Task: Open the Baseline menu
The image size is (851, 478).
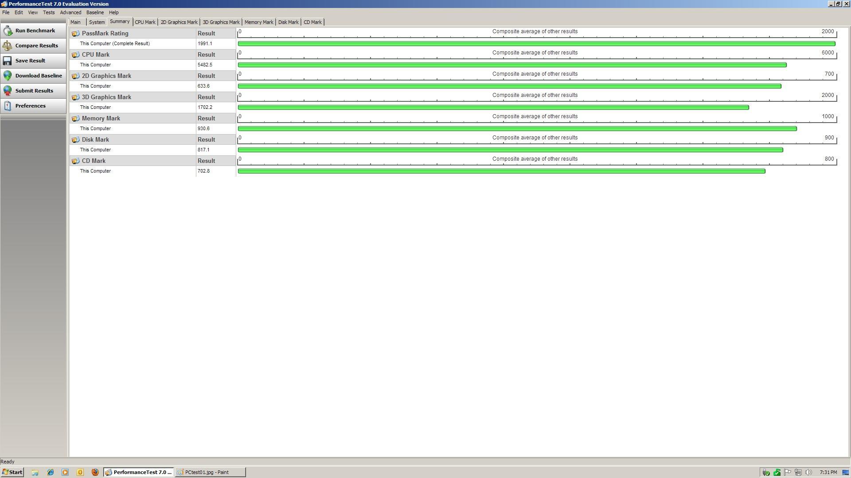Action: (95, 12)
